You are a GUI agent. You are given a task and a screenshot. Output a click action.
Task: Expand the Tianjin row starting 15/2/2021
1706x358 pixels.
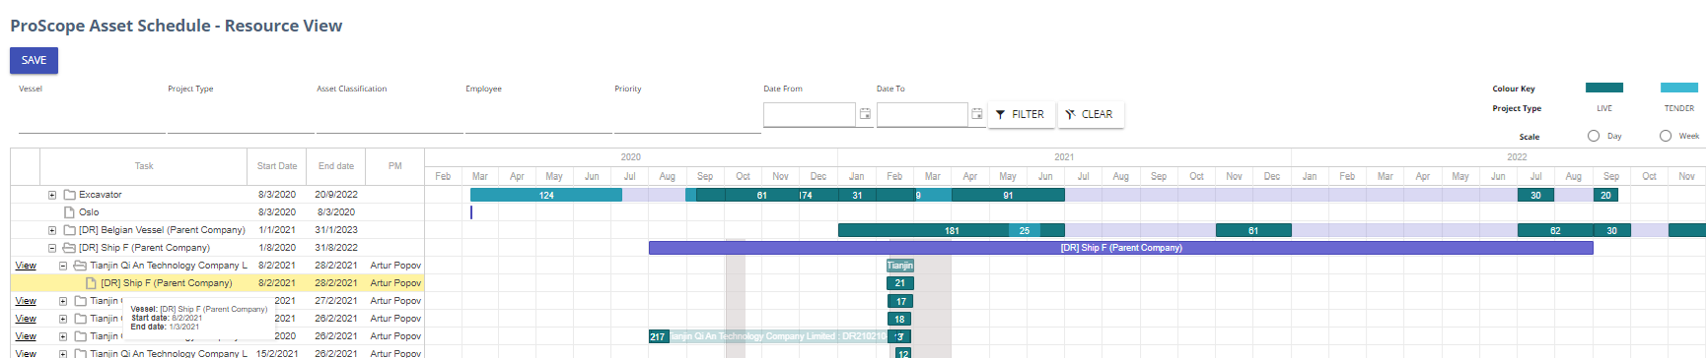[x=63, y=353]
